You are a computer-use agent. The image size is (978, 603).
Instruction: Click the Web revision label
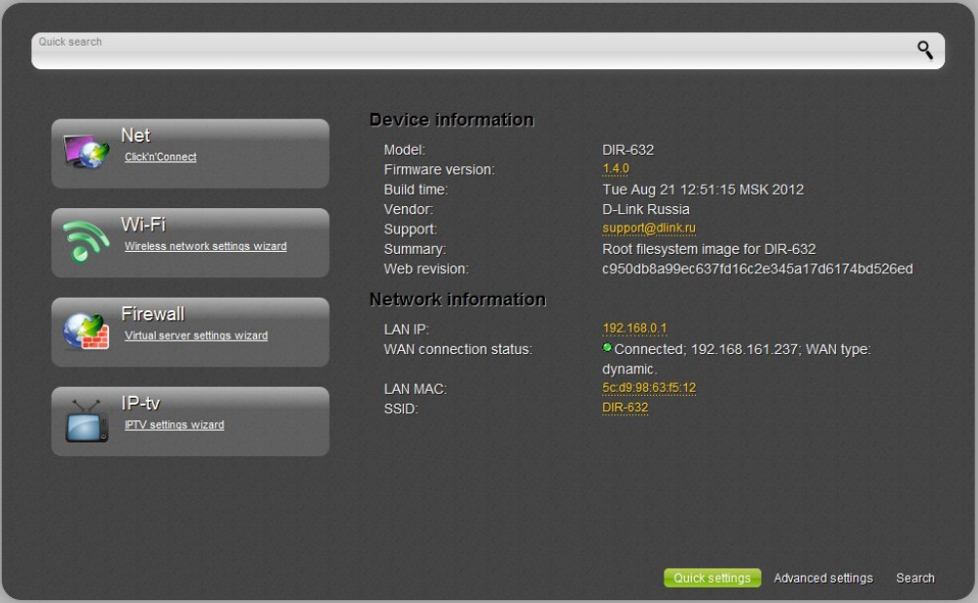click(426, 268)
